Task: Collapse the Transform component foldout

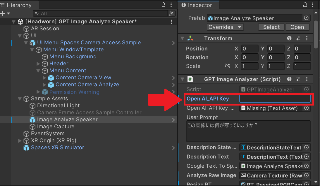Action: coord(183,38)
